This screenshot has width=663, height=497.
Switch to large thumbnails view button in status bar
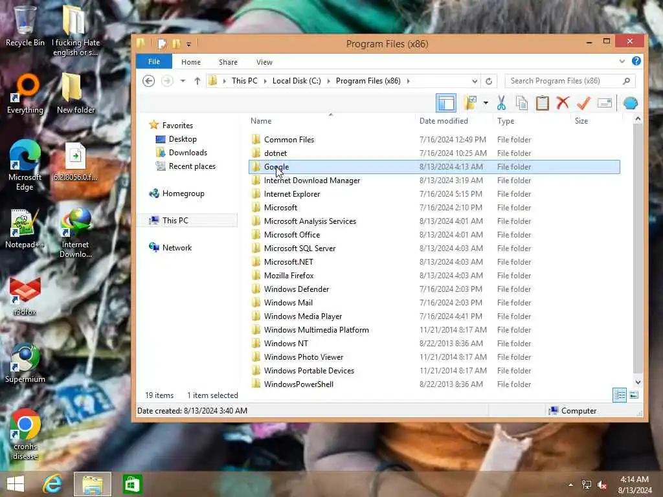(633, 395)
